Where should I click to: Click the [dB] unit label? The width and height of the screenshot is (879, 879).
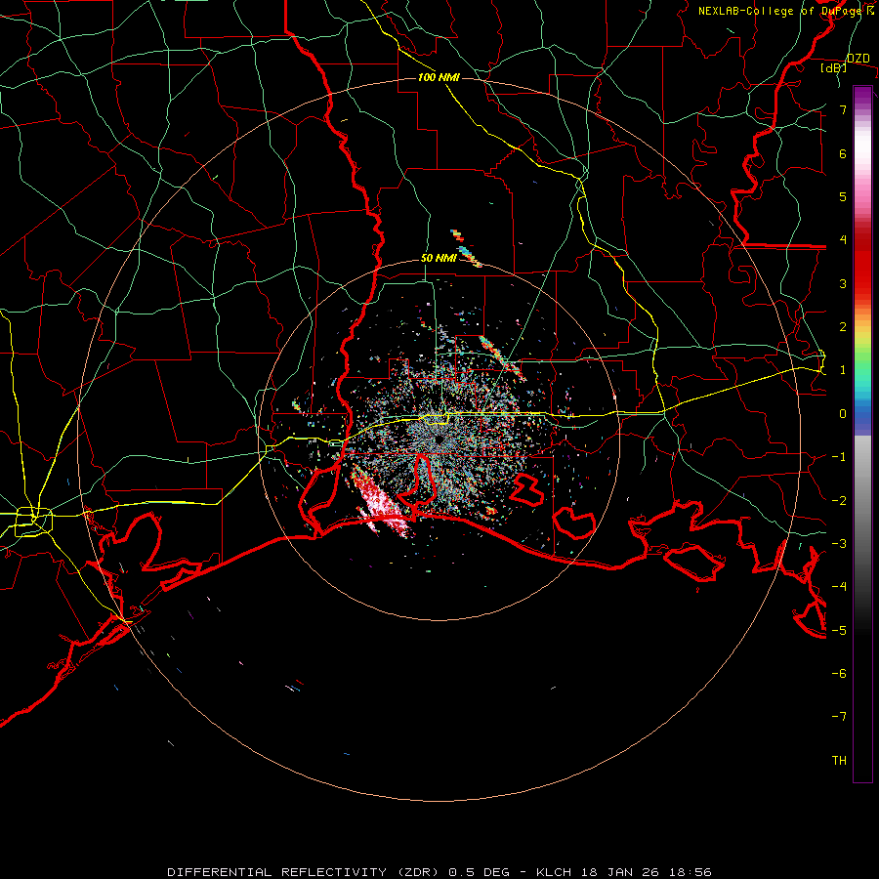coord(834,67)
